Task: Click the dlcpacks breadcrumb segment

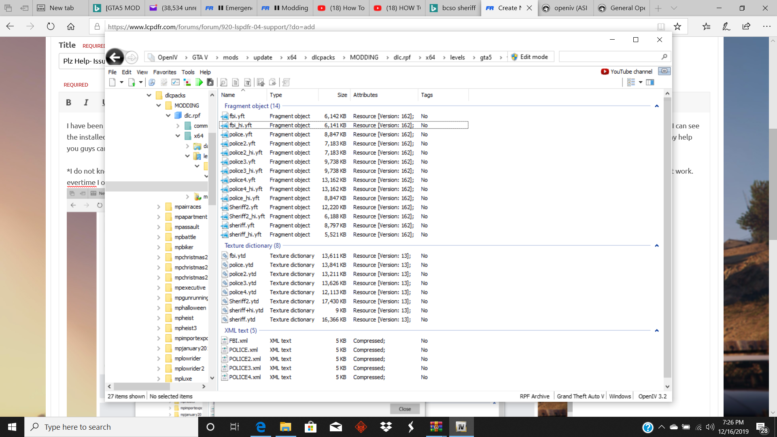Action: (323, 57)
